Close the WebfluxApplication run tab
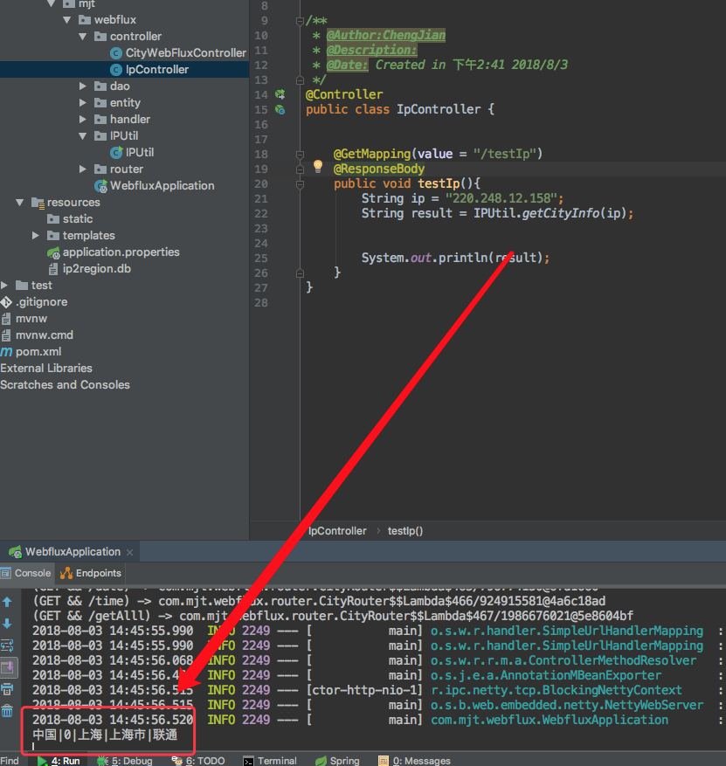This screenshot has height=766, width=726. tap(129, 553)
